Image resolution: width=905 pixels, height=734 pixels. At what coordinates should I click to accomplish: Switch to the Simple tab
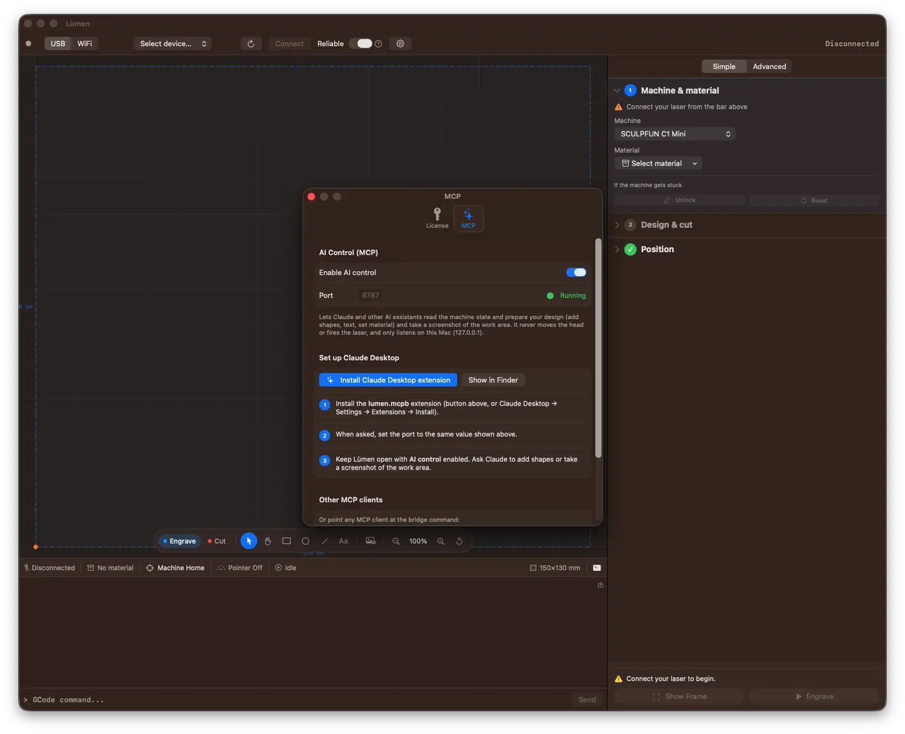[x=724, y=66]
